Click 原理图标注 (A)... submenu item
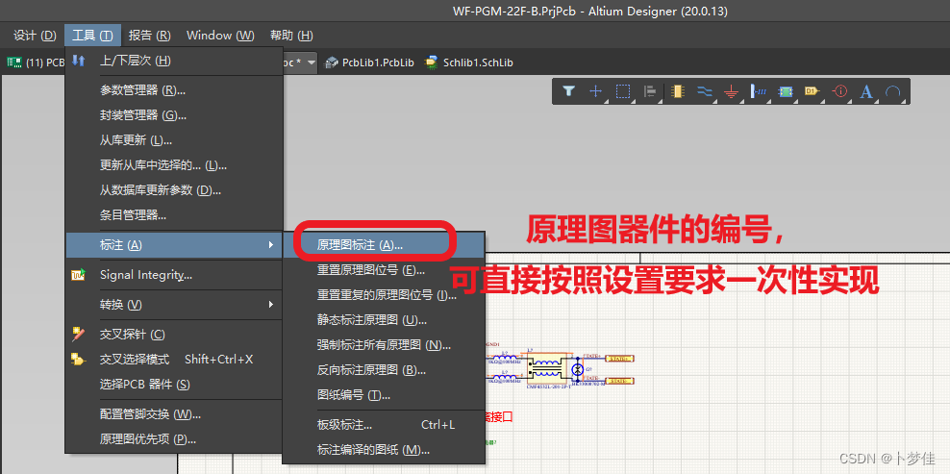 pyautogui.click(x=384, y=245)
